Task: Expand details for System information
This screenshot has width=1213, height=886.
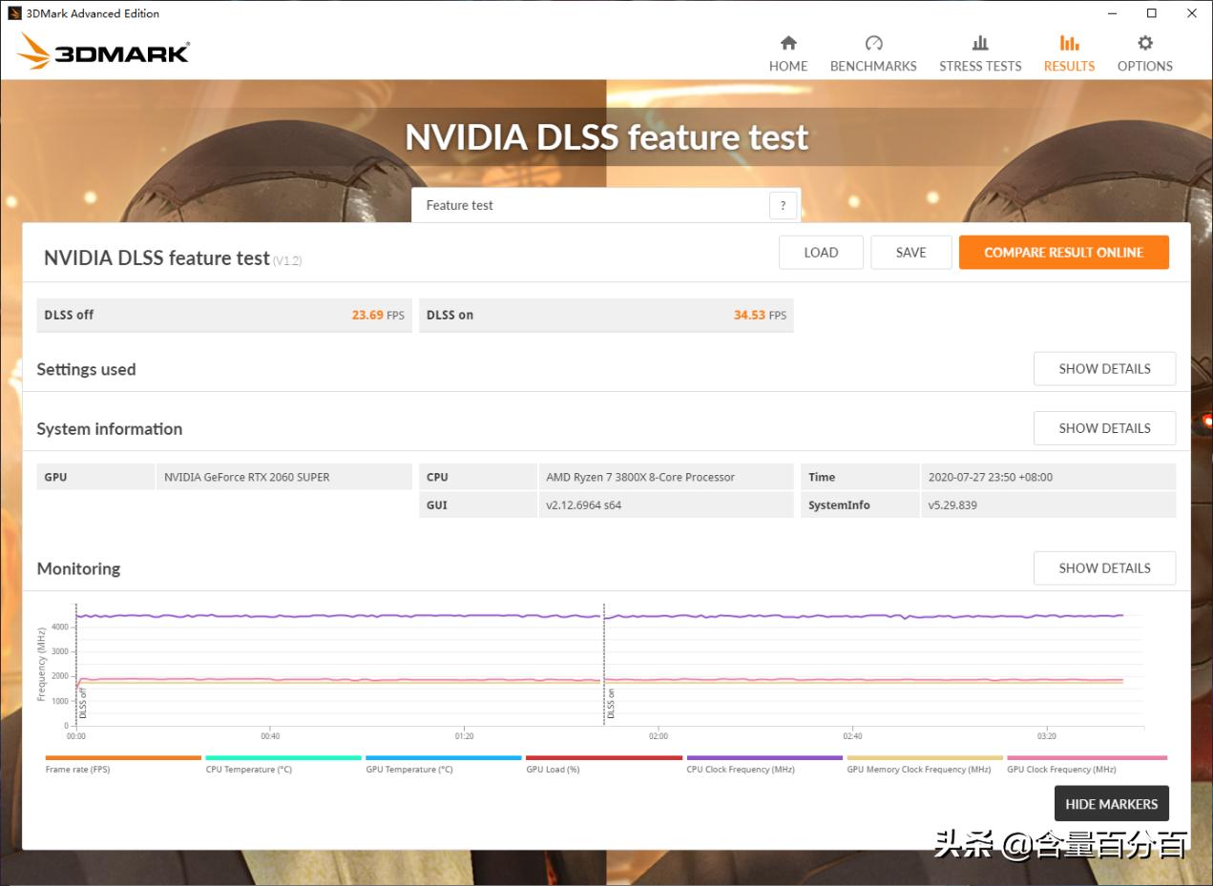Action: (x=1104, y=427)
